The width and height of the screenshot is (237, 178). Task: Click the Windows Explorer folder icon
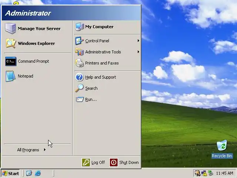[x=11, y=43]
